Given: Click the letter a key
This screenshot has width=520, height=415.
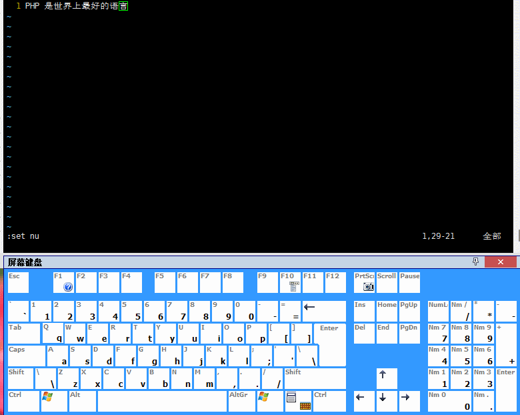Looking at the screenshot, I should pos(57,356).
